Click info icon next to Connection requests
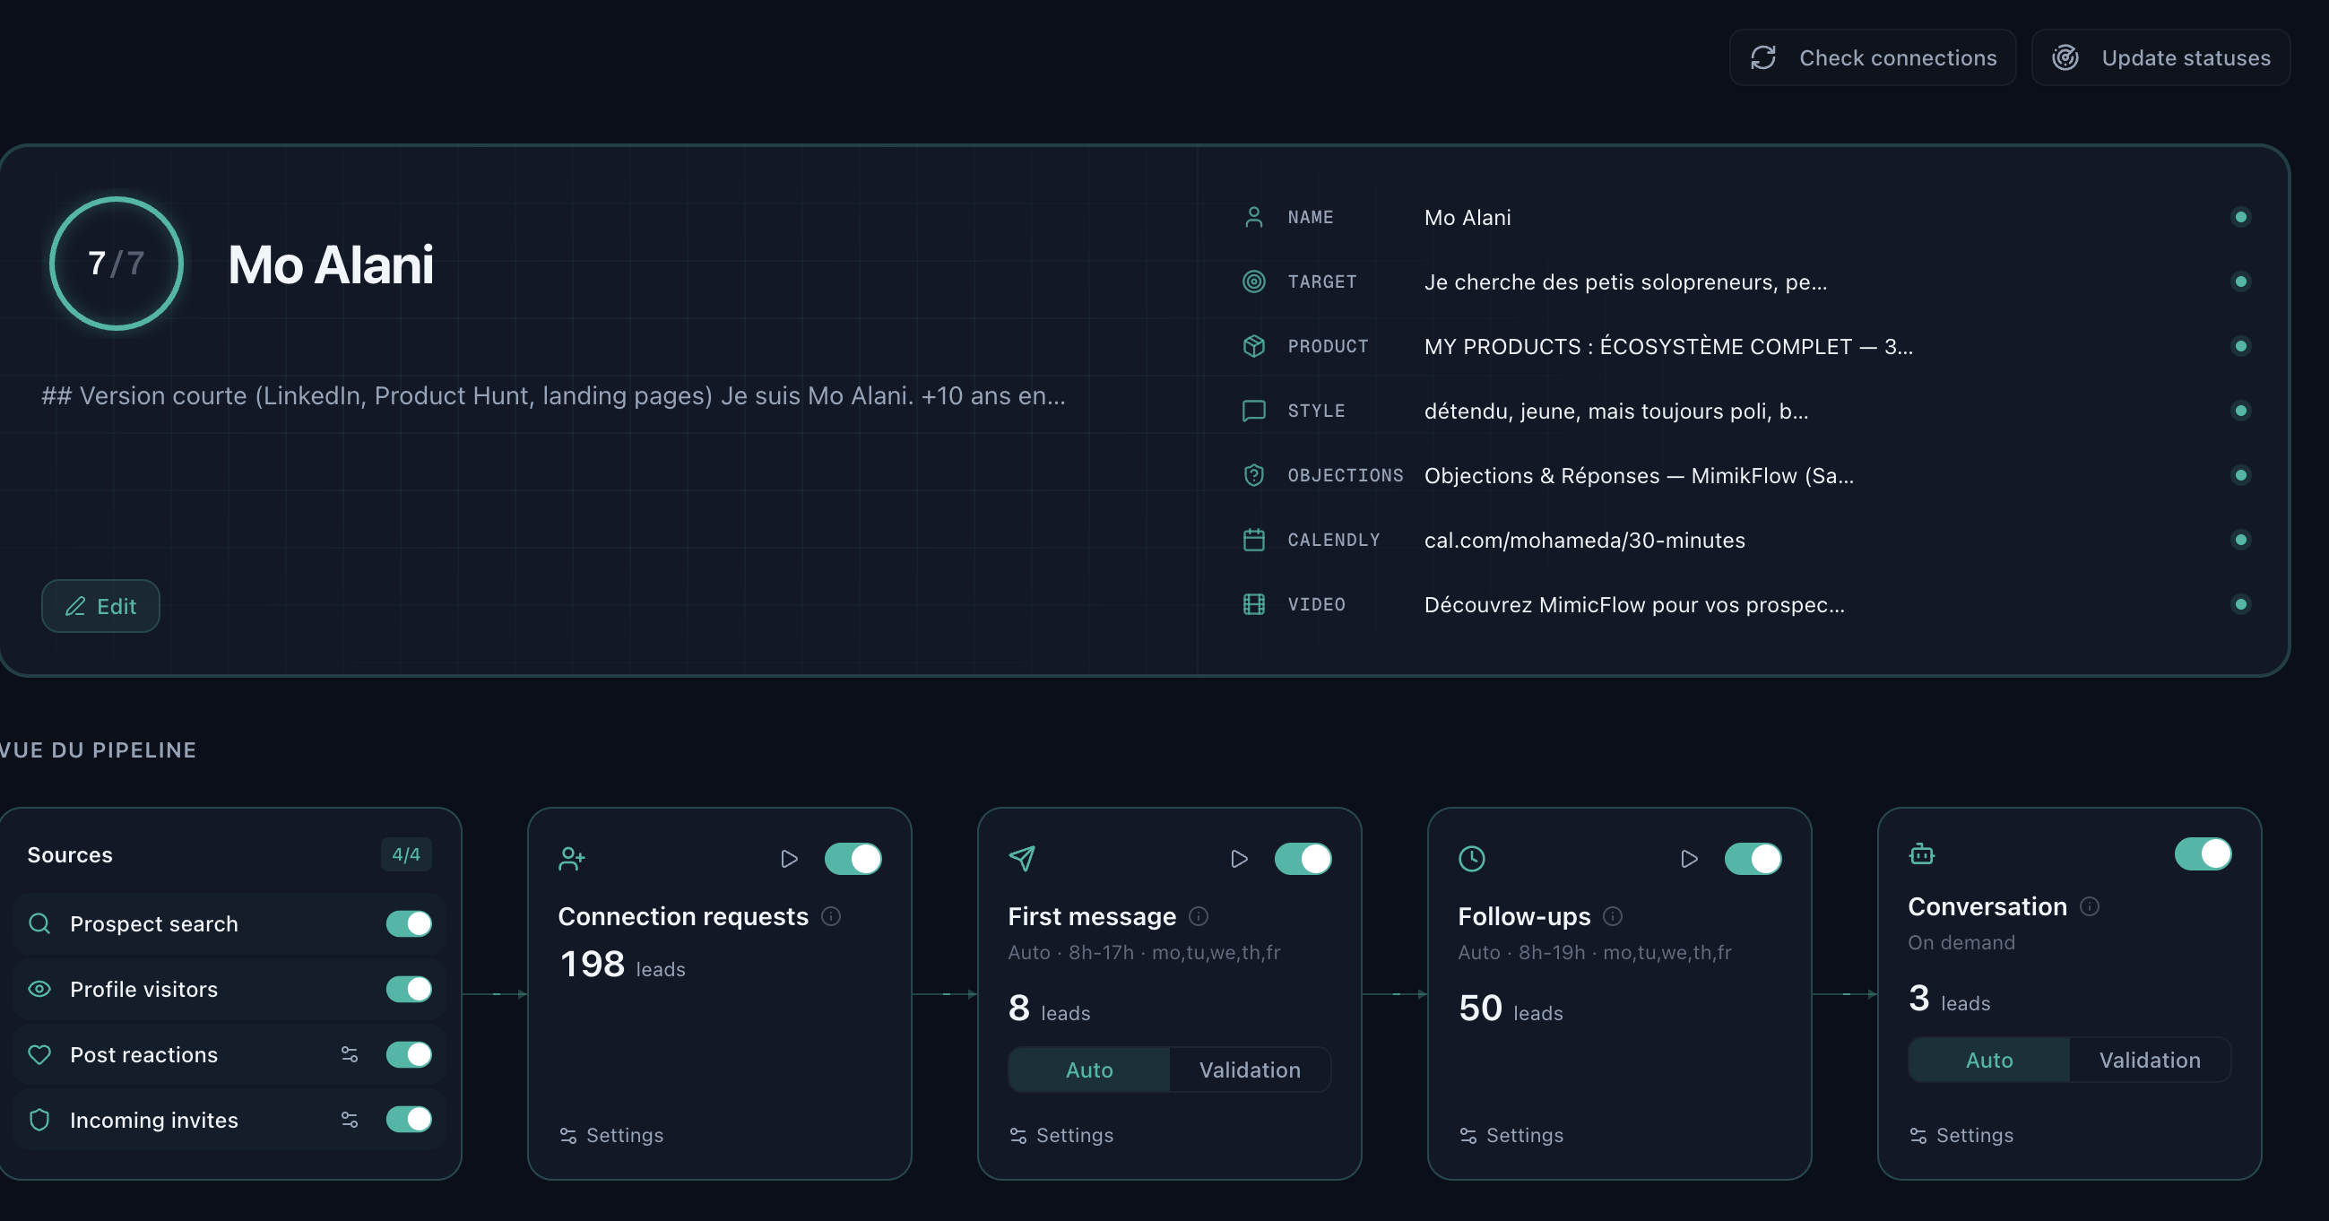This screenshot has height=1221, width=2329. point(831,916)
